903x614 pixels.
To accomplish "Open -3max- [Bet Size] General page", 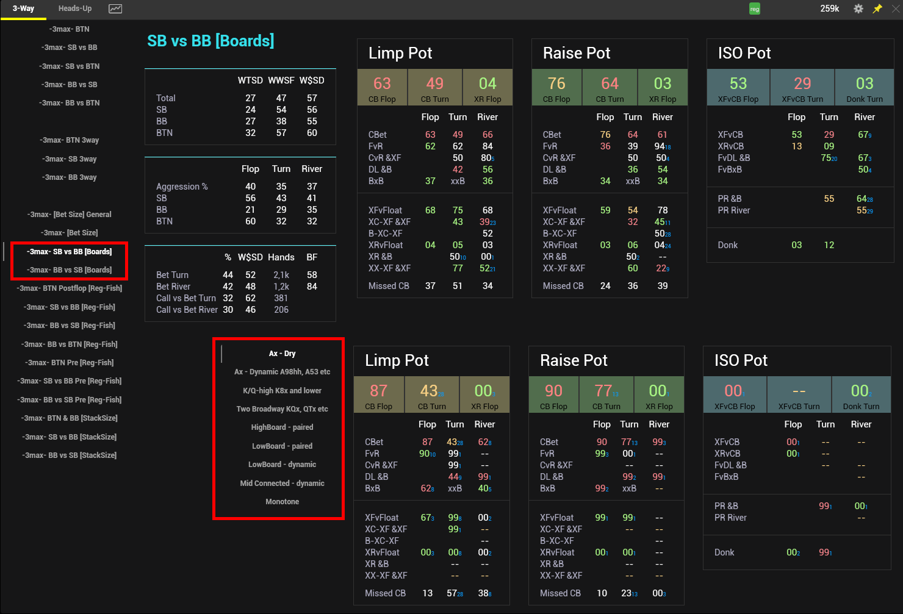I will tap(70, 215).
